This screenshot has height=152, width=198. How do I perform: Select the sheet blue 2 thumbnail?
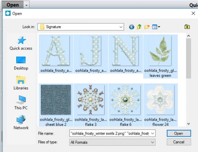point(56,105)
